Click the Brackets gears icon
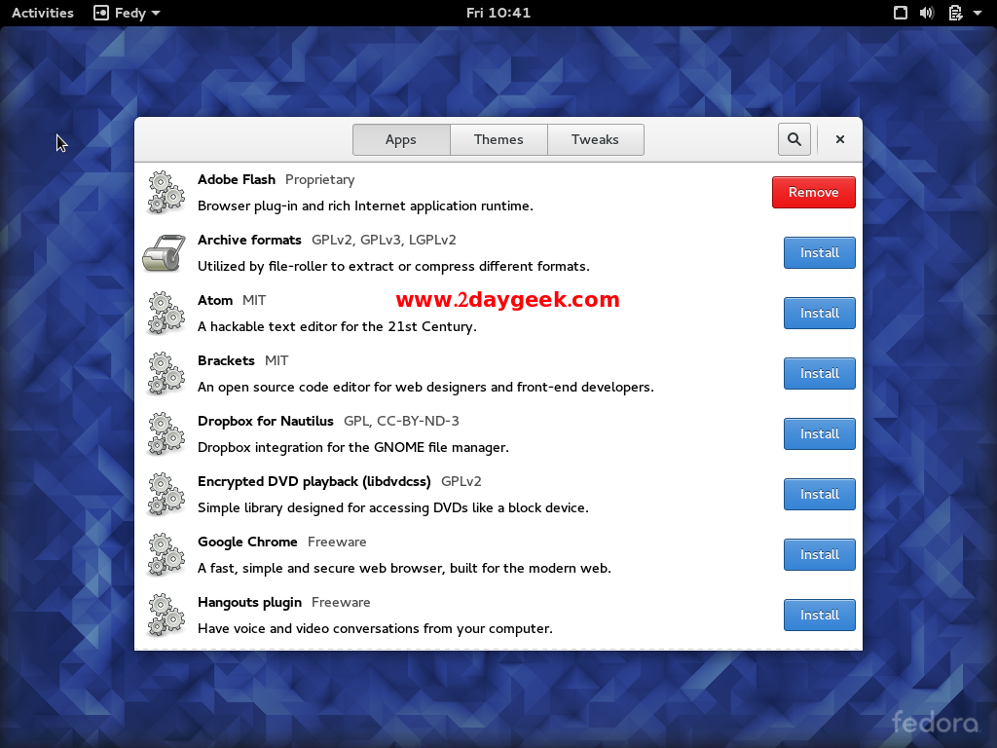The height and width of the screenshot is (748, 997). click(x=166, y=373)
